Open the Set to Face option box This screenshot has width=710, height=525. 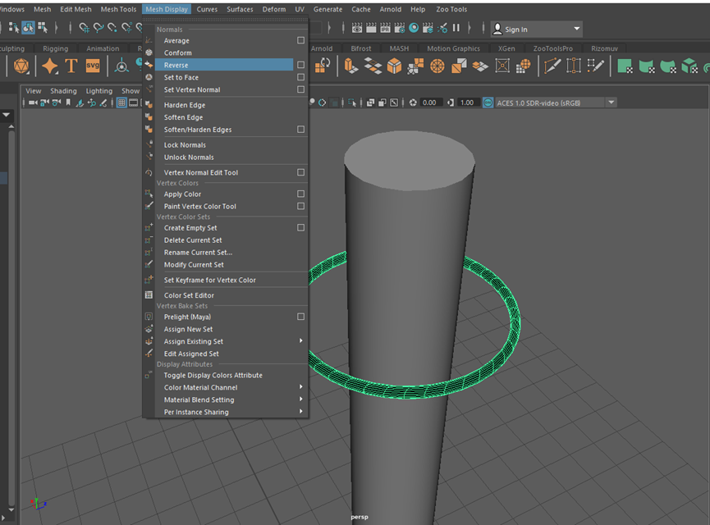pos(300,77)
